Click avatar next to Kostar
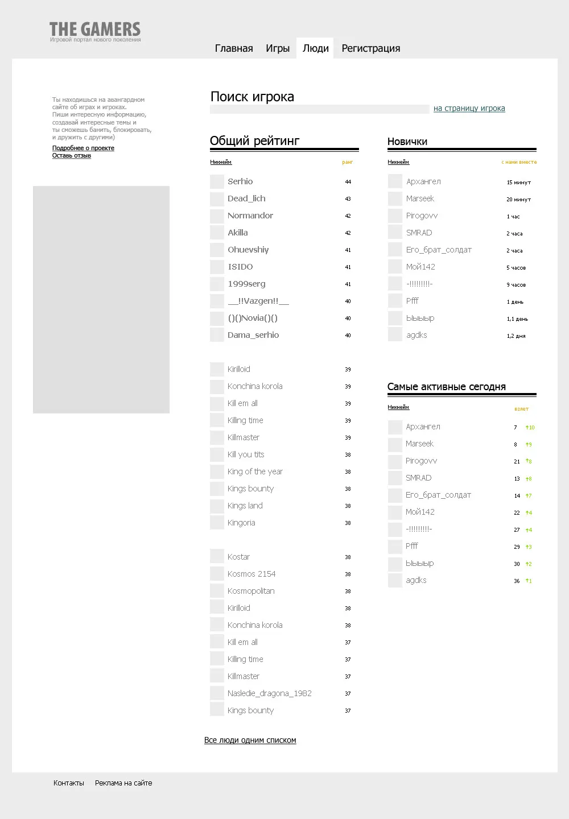 click(x=217, y=556)
